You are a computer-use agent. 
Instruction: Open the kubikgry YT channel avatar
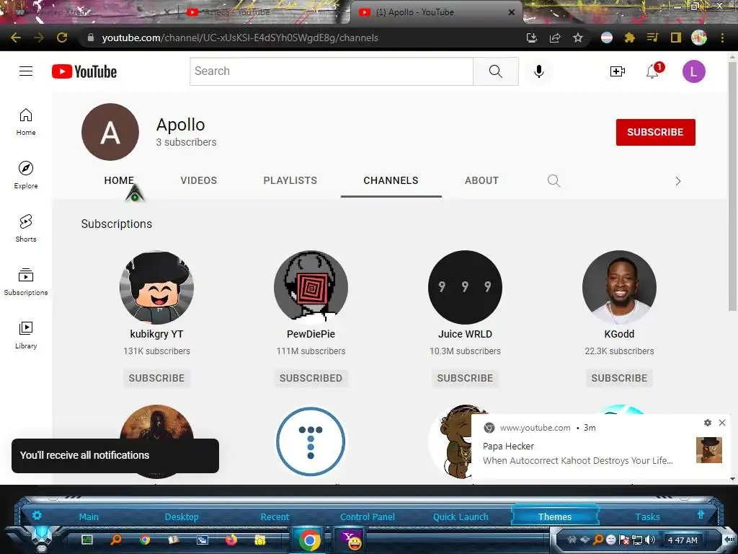(x=156, y=287)
